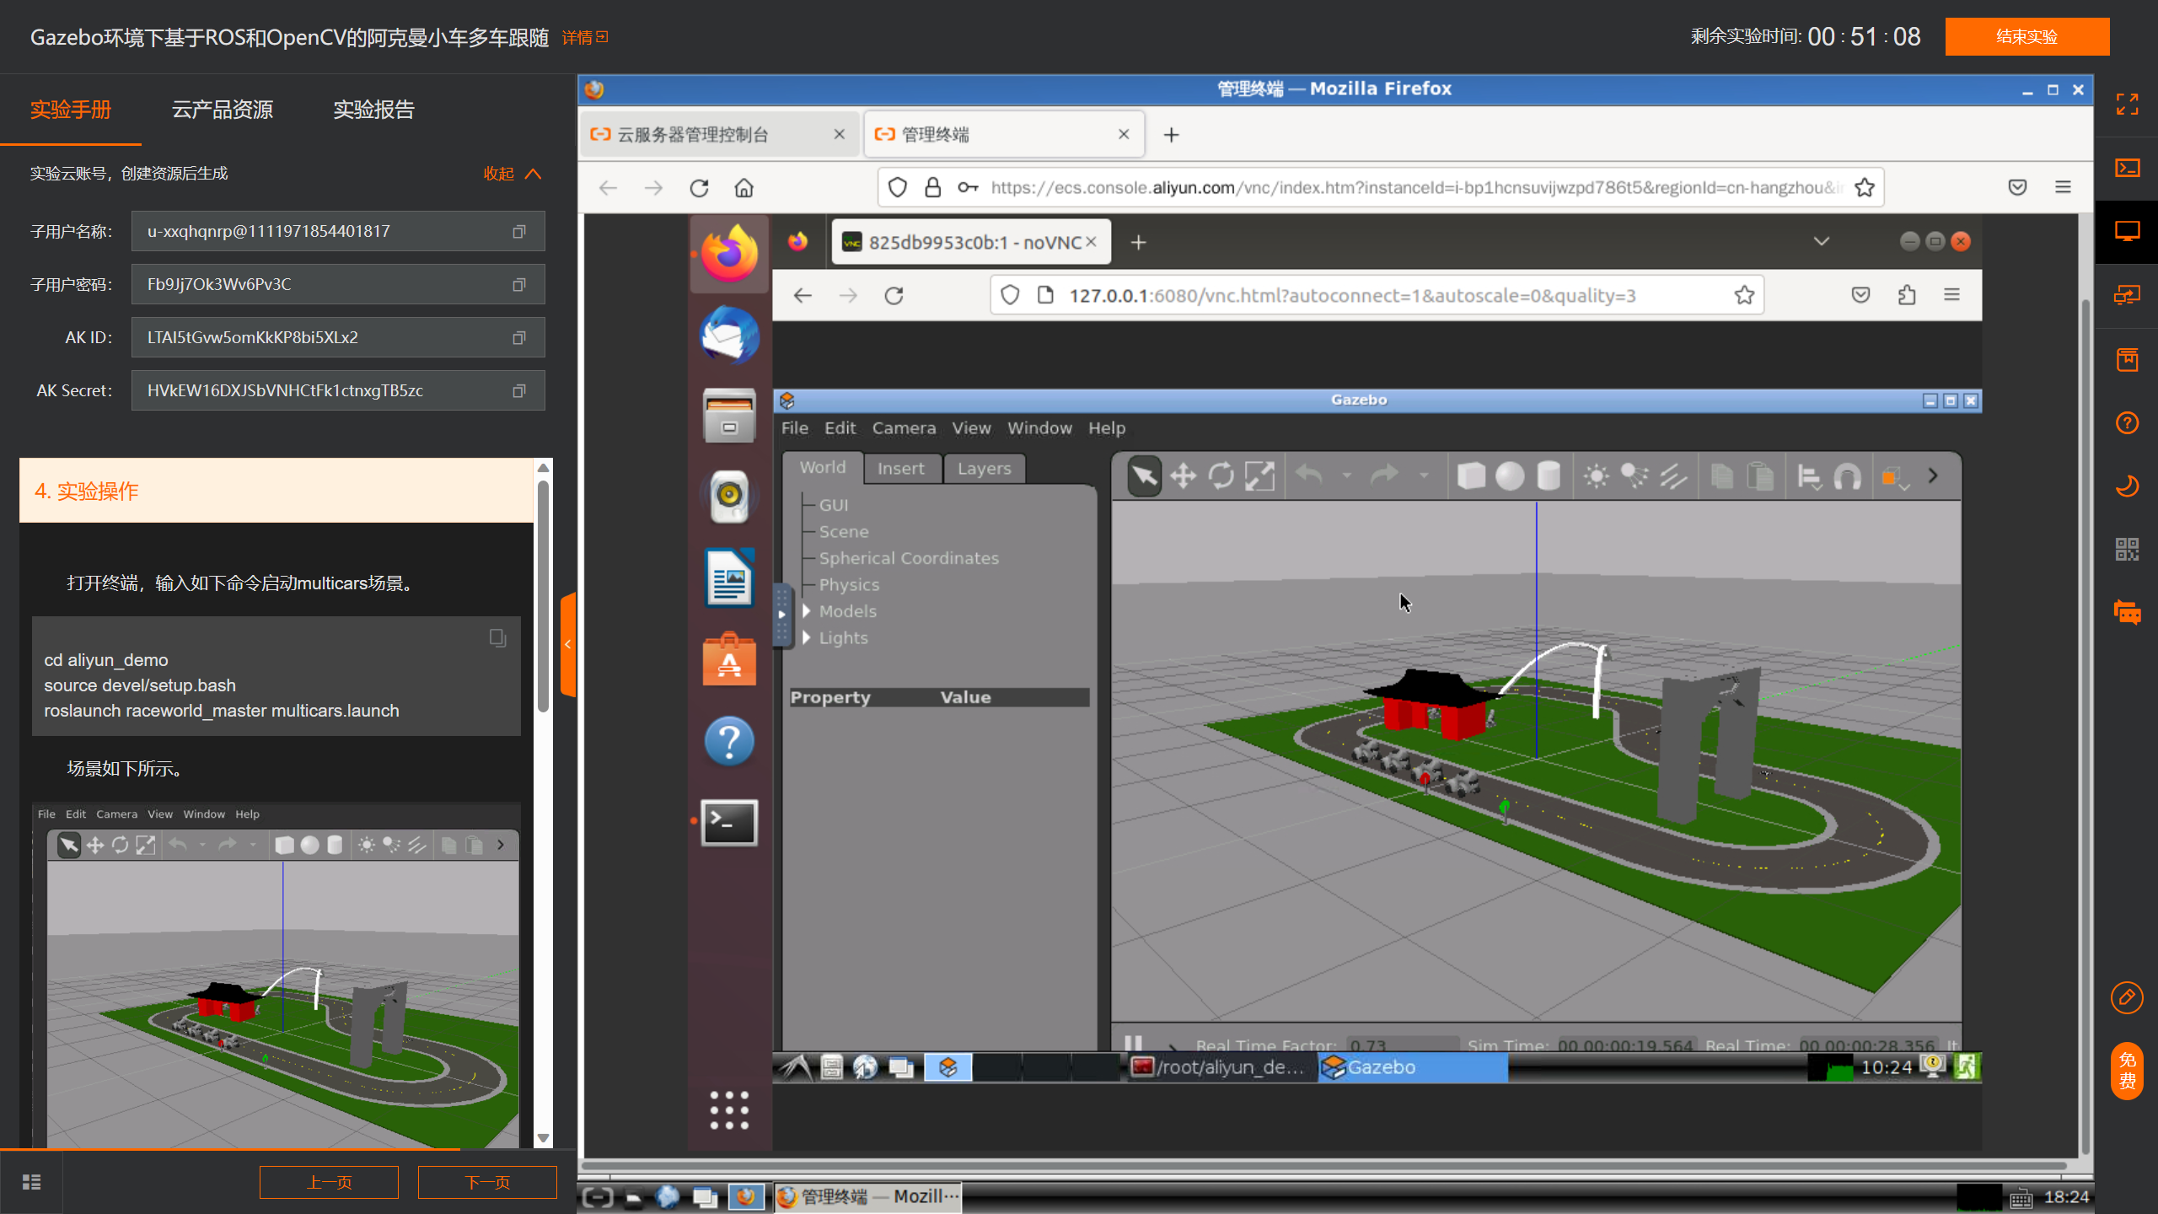
Task: Choose the Scale mode tool
Action: [1259, 476]
